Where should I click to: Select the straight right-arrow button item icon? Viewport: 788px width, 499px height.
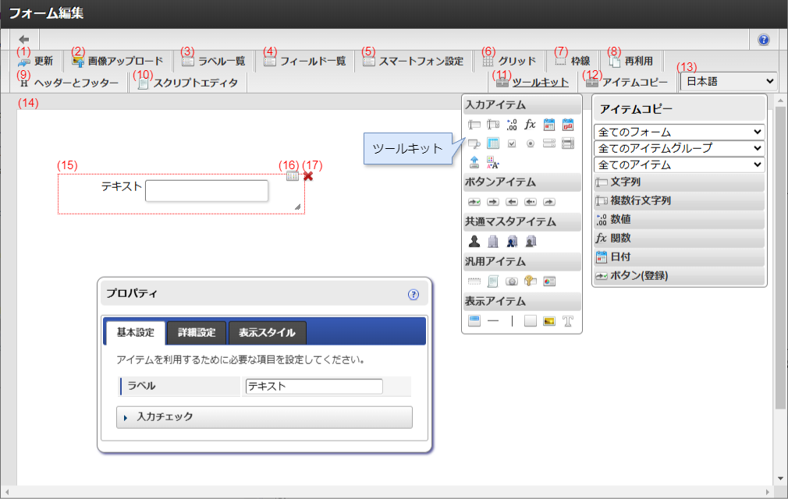coord(493,202)
